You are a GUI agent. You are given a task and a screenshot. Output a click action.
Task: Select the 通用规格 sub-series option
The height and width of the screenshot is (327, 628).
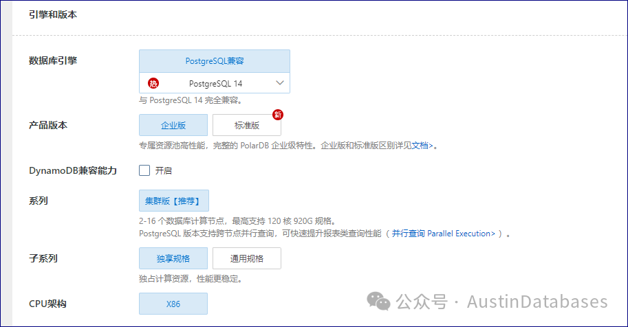[x=247, y=258]
